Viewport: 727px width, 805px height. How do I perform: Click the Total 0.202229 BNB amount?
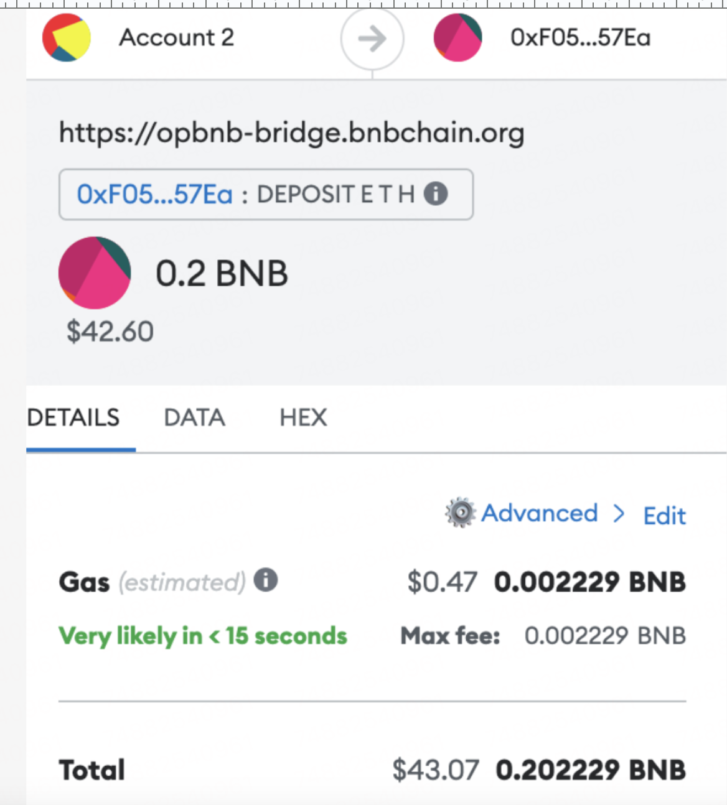[x=591, y=770]
